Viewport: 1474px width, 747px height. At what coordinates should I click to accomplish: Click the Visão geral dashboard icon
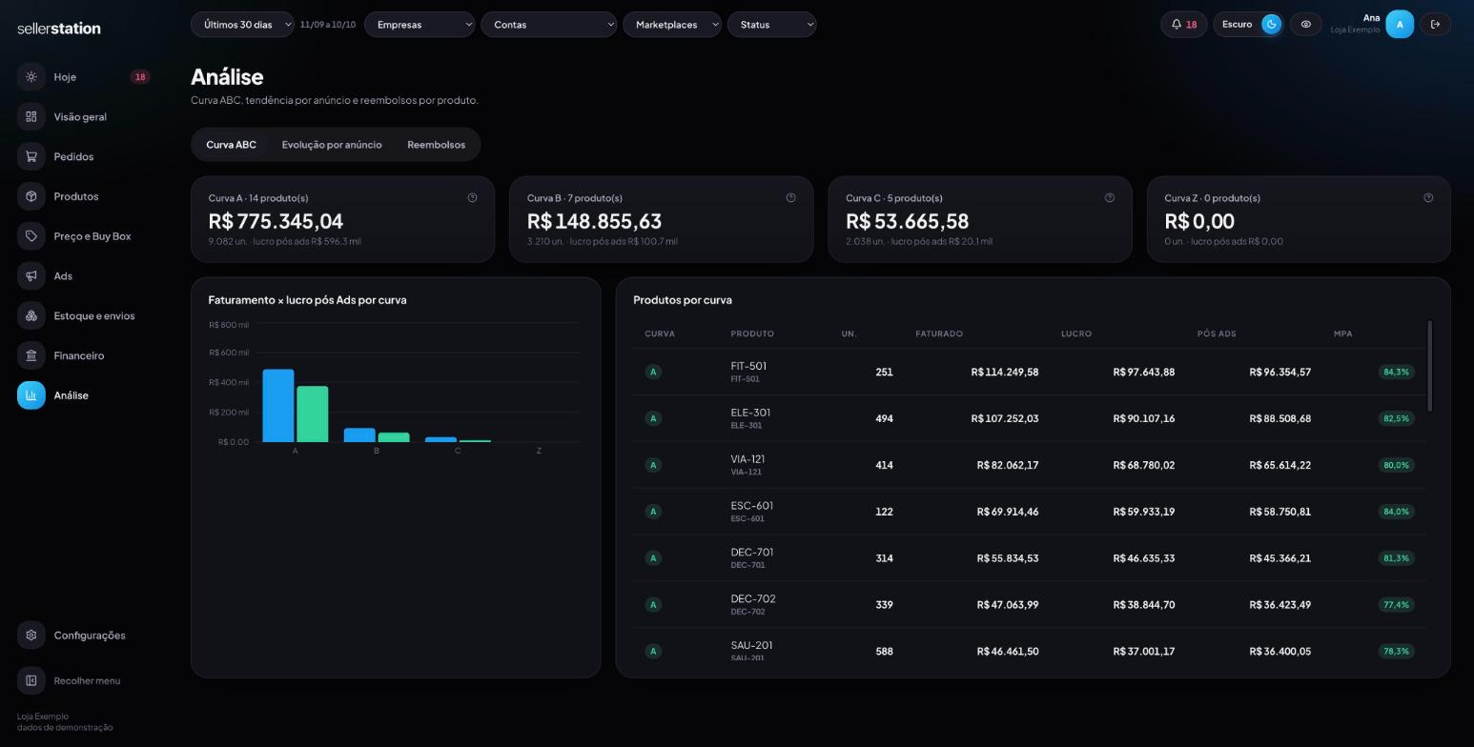tap(31, 116)
